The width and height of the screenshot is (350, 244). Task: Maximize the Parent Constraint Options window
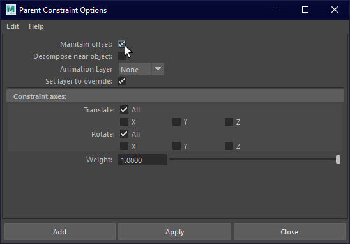(305, 10)
